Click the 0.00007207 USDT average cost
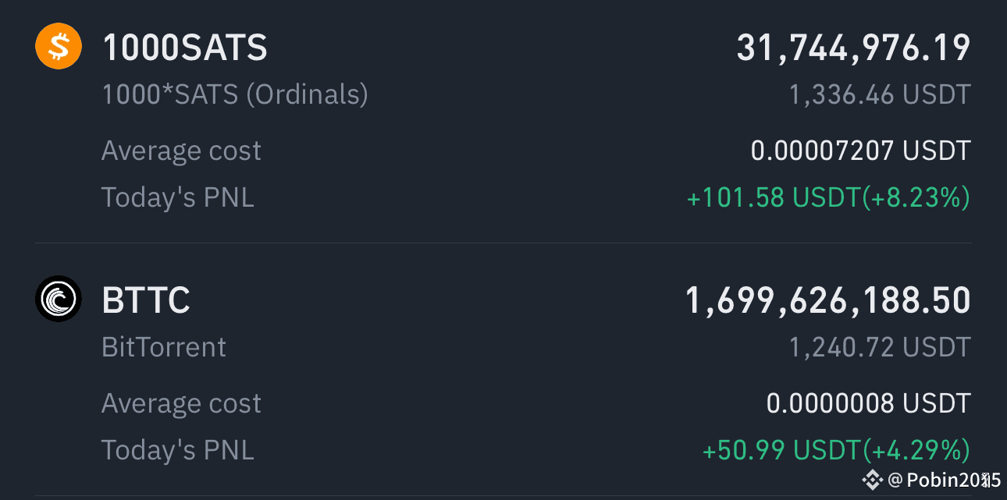This screenshot has height=500, width=1007. pyautogui.click(x=861, y=151)
